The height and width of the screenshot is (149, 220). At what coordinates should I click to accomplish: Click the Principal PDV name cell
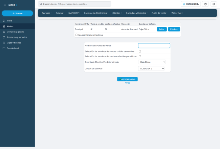[79, 29]
